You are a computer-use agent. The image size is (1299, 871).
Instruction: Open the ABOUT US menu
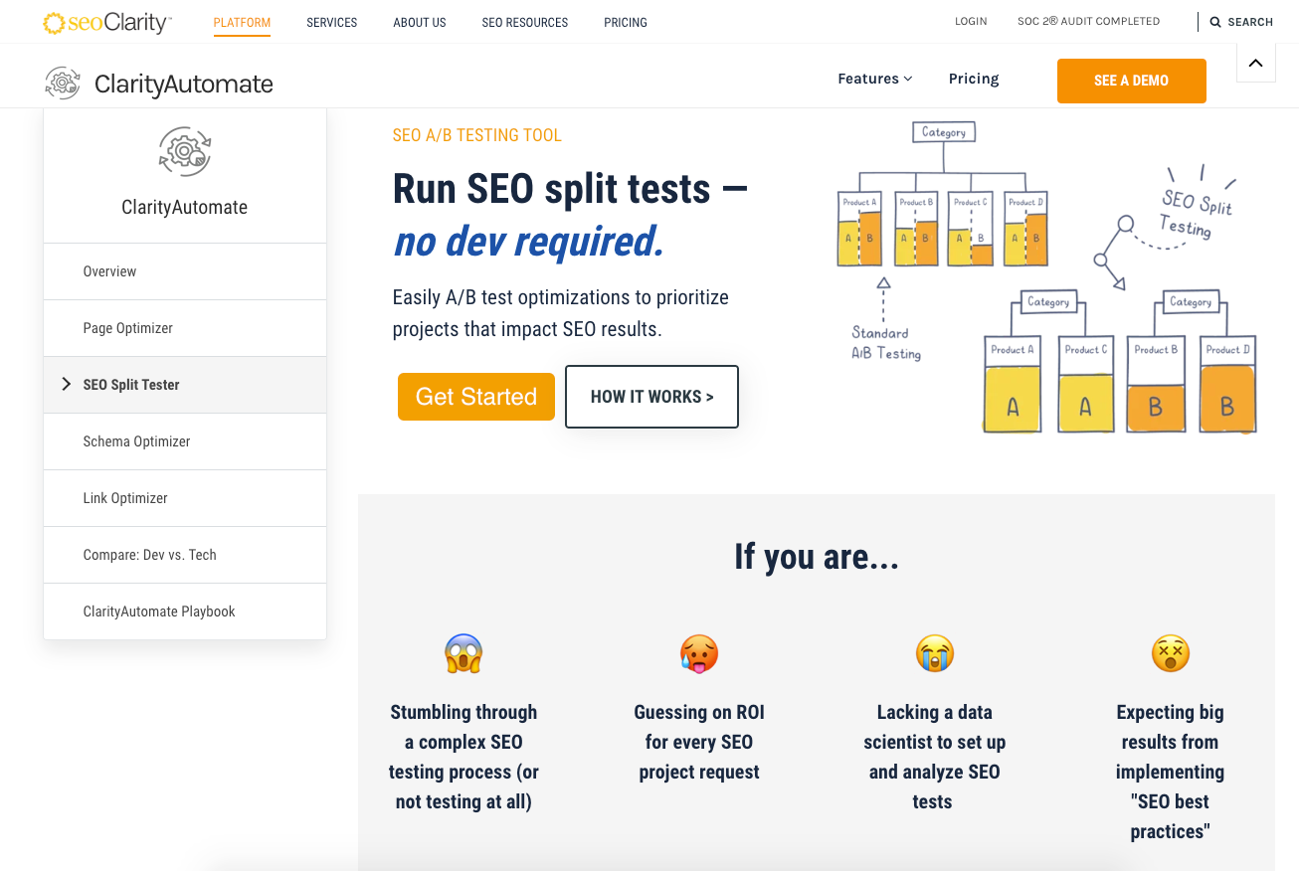click(420, 22)
